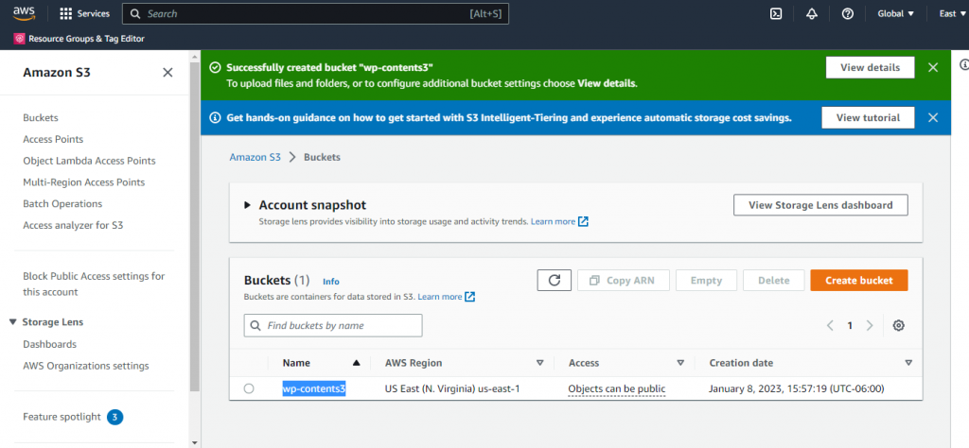Click the Services label in top bar
Viewport: 969px width, 448px height.
94,13
